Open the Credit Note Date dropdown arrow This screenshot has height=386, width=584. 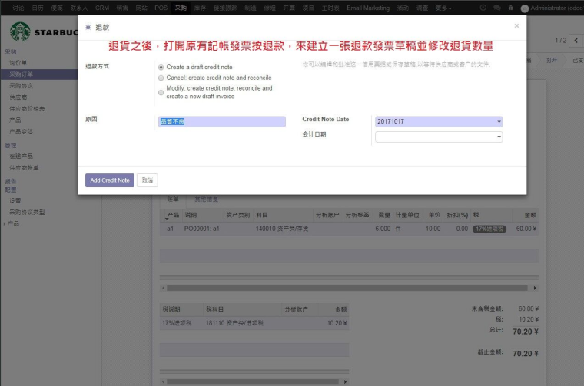499,121
